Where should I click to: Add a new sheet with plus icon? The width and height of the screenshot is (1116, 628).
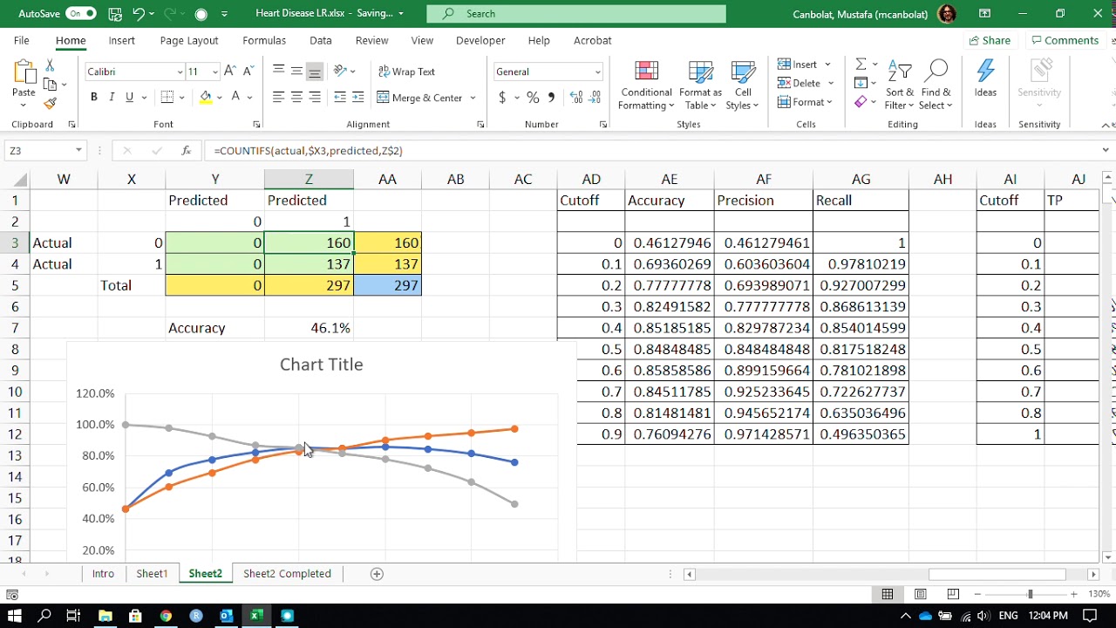377,574
